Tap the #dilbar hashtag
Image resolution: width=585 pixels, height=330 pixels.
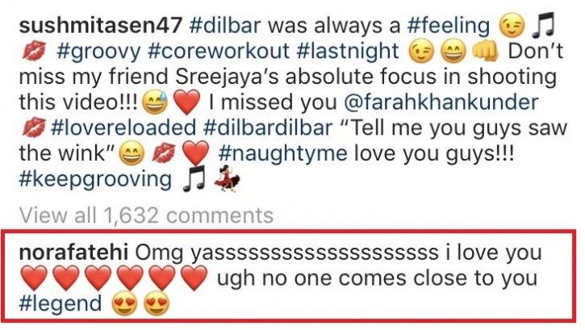coord(225,25)
